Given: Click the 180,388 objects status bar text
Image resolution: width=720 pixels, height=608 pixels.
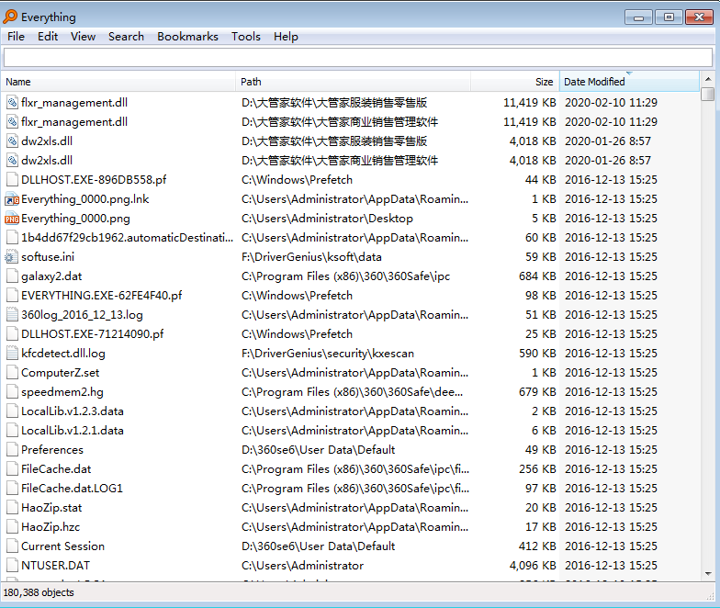Looking at the screenshot, I should coord(39,593).
